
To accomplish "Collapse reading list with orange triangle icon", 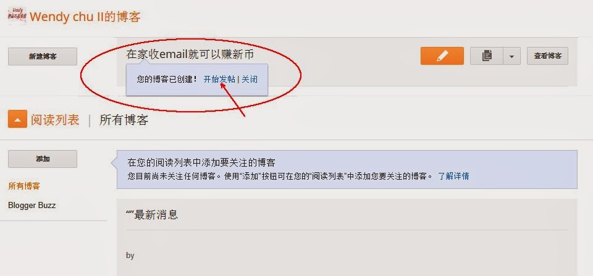I will 17,119.
